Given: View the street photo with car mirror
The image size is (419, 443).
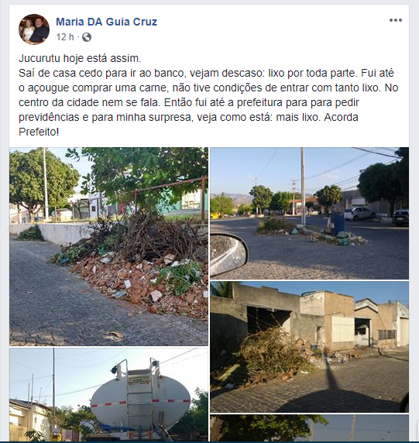Looking at the screenshot, I should point(309,213).
